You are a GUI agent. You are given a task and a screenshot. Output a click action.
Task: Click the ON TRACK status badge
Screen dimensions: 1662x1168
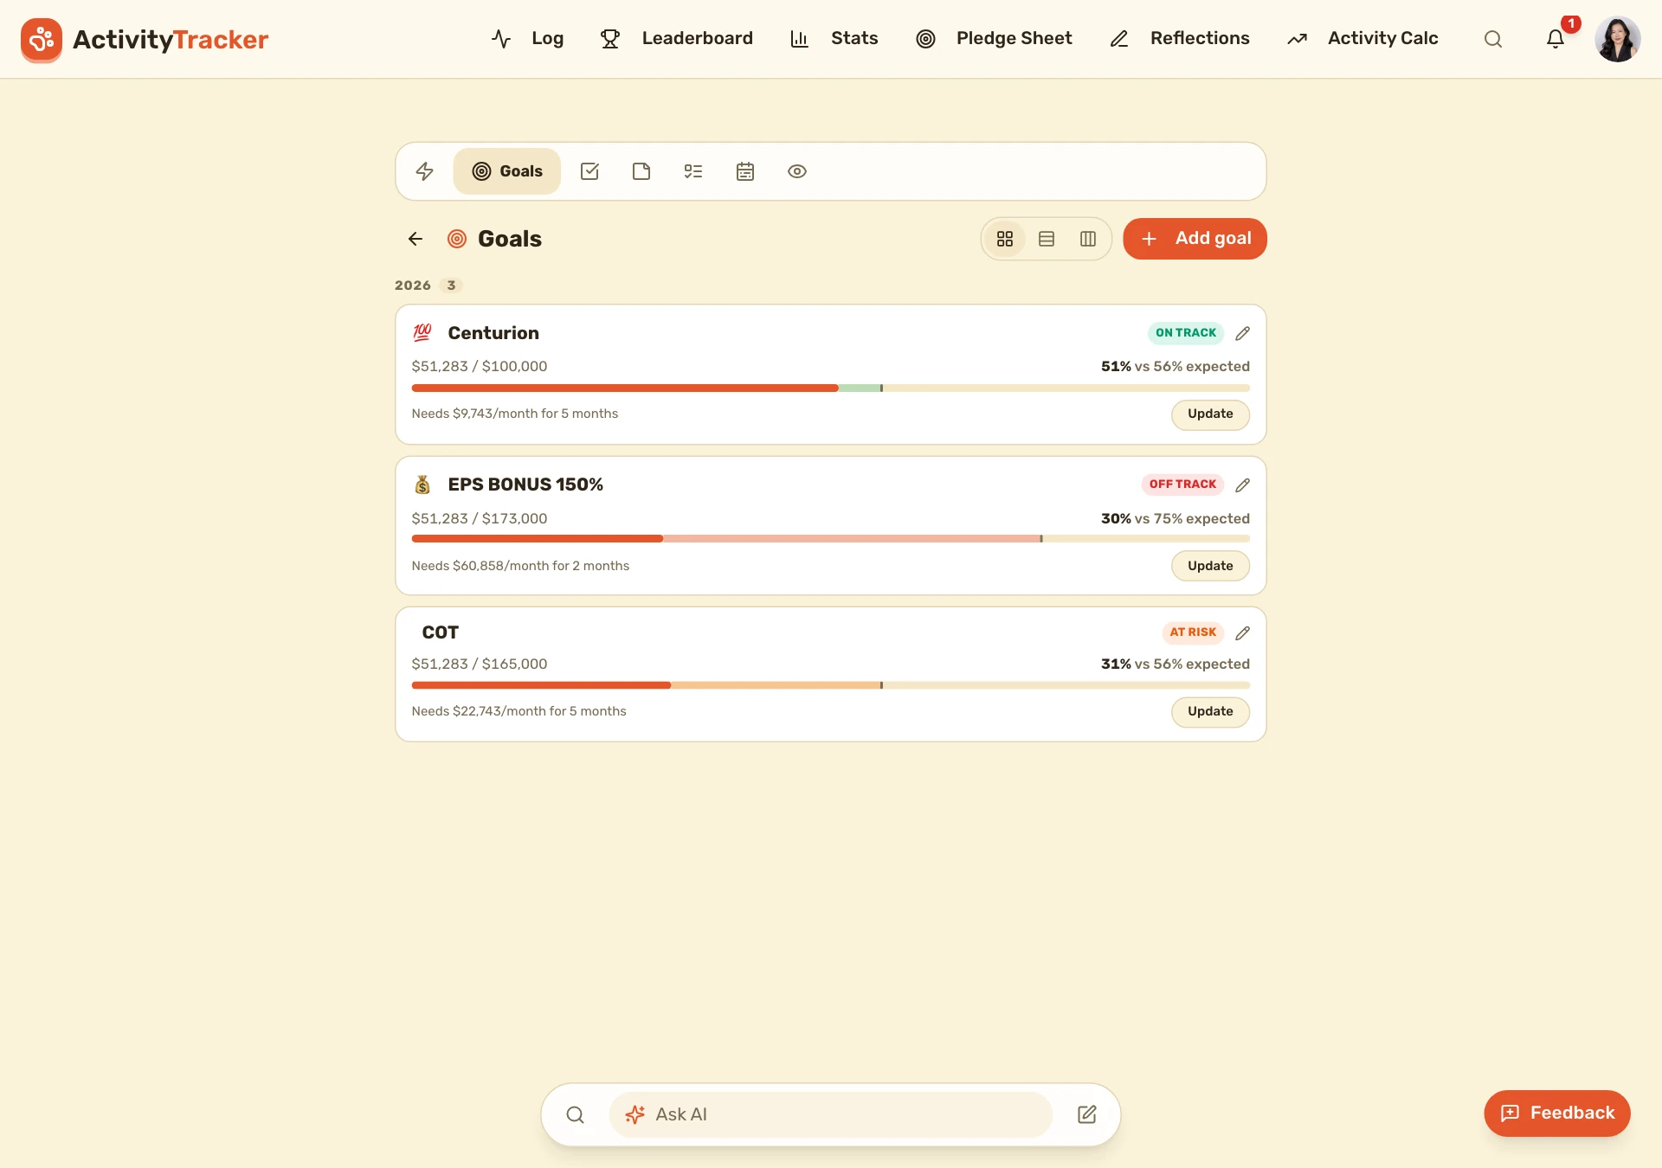1186,333
